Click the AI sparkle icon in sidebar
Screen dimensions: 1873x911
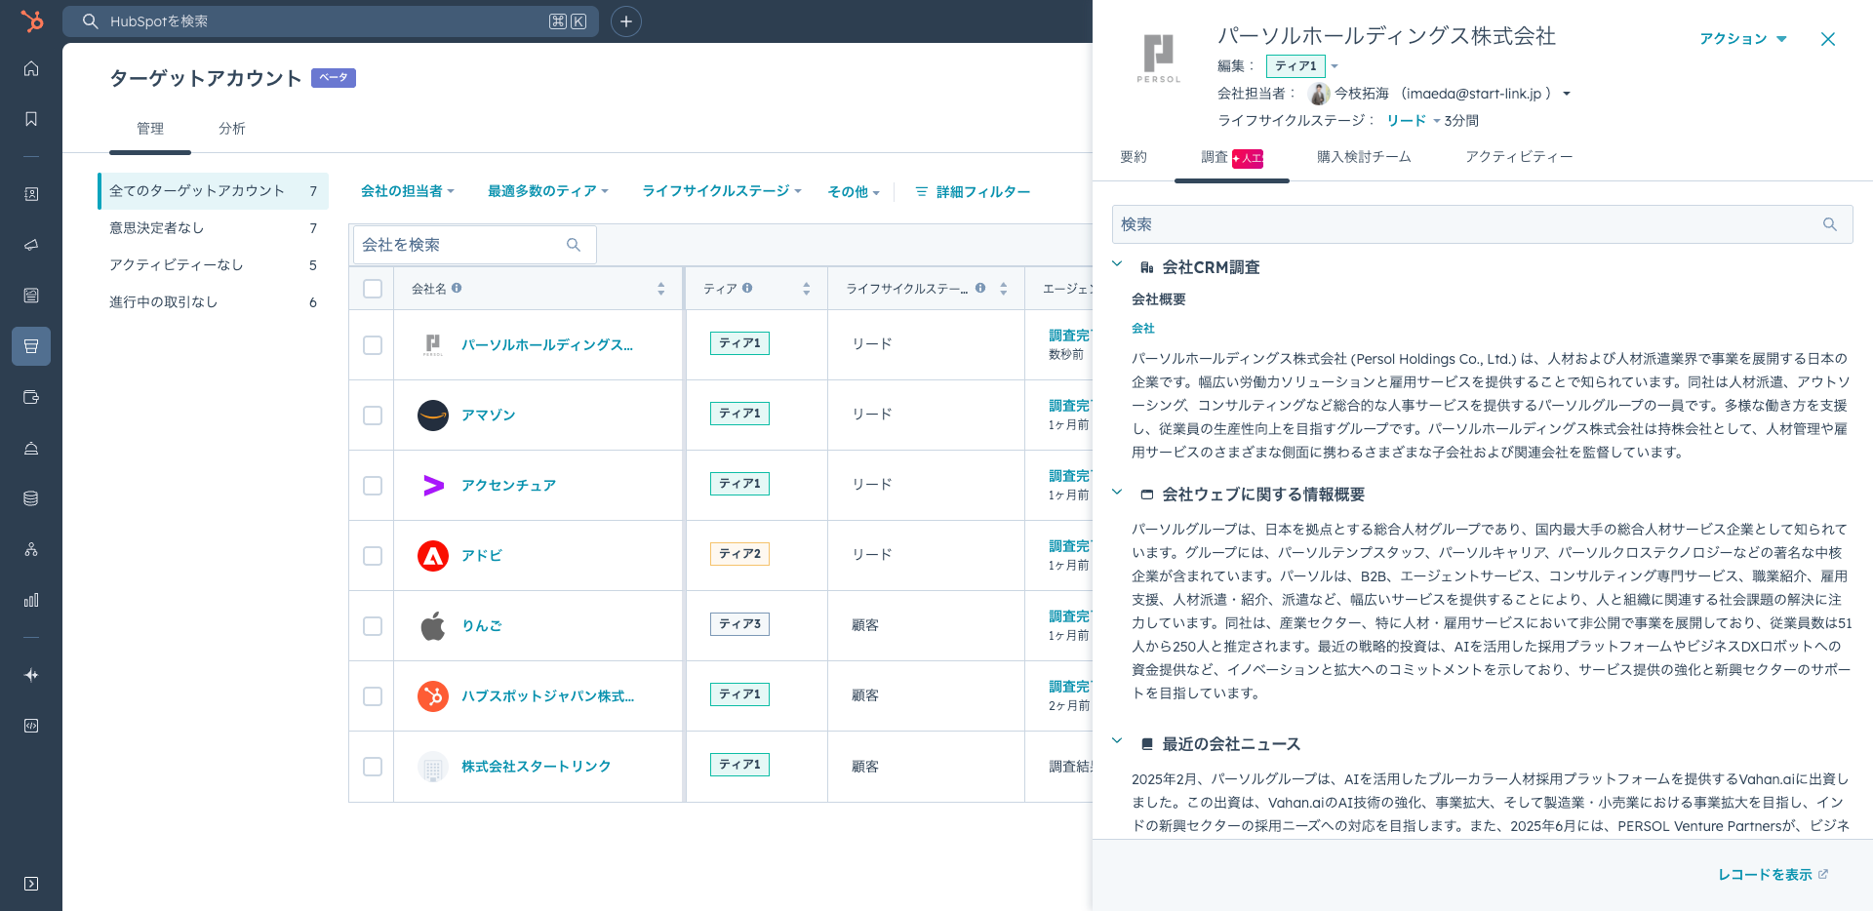pos(31,675)
